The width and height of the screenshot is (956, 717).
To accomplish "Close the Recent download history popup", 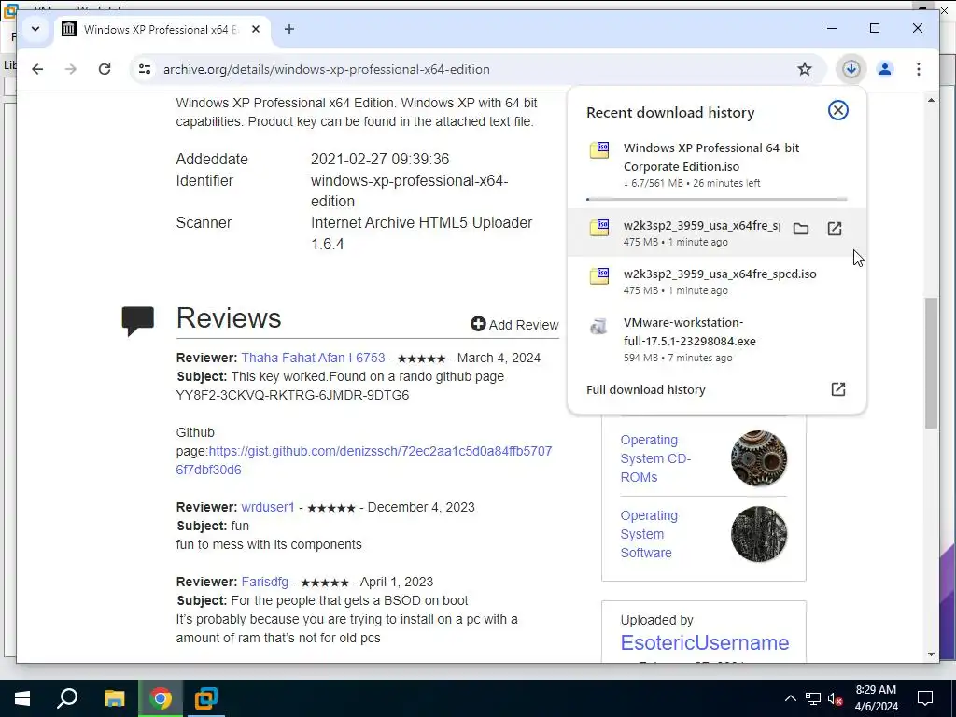I will [x=838, y=110].
